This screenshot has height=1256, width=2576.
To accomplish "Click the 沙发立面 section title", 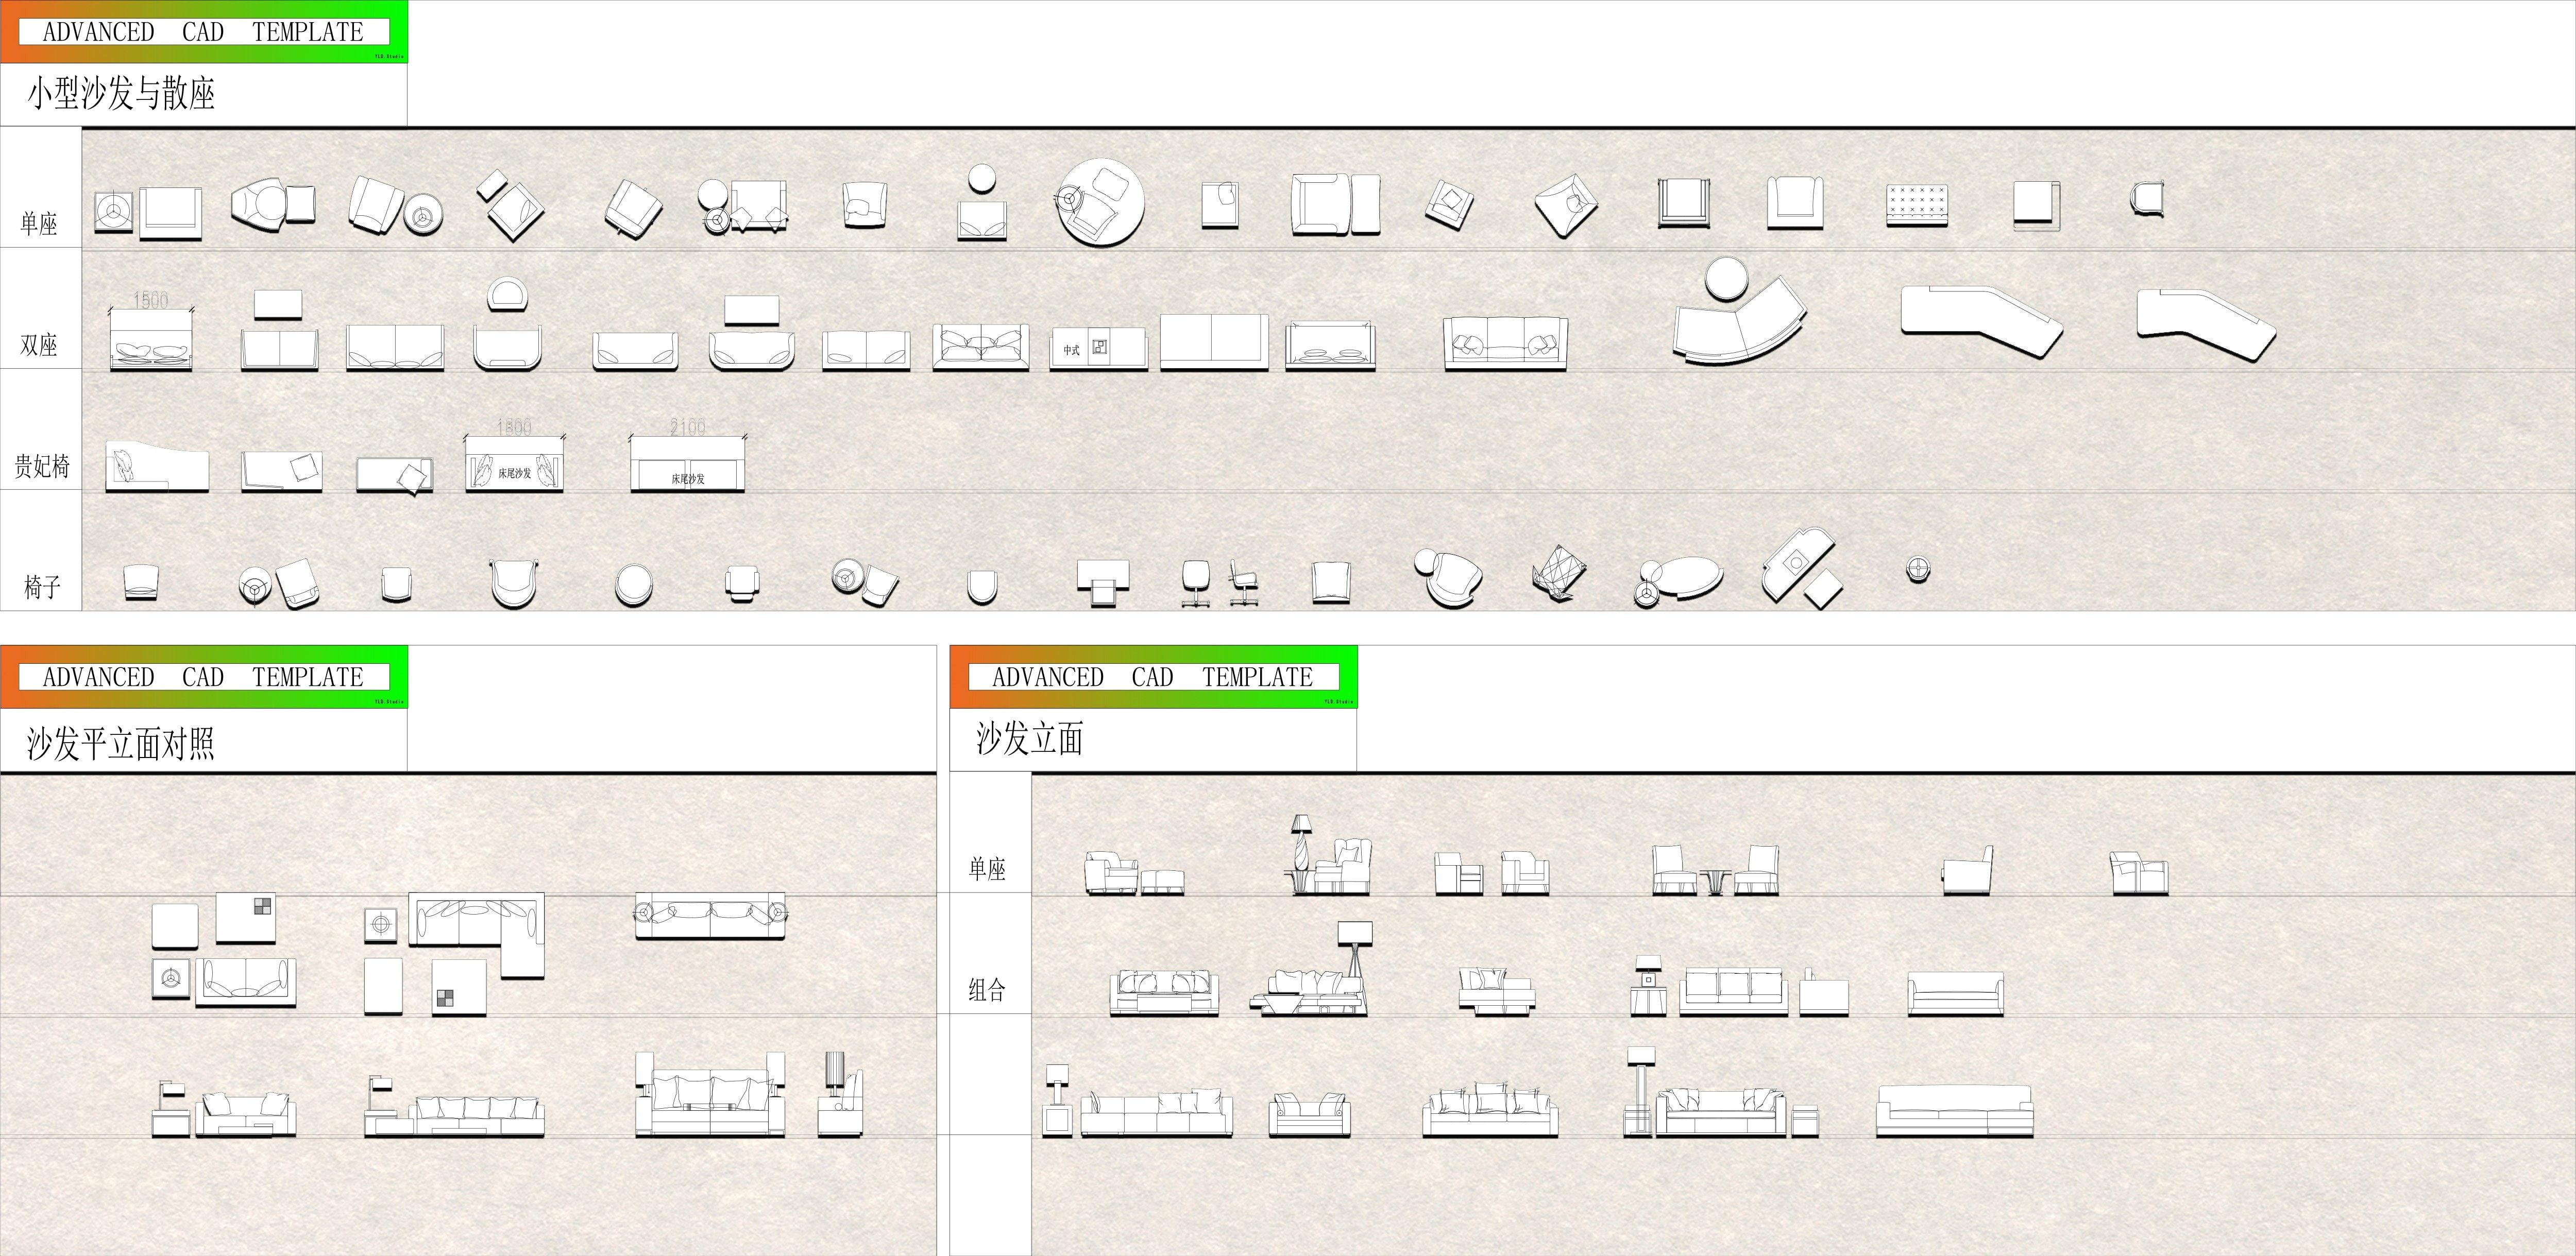I will (1029, 739).
